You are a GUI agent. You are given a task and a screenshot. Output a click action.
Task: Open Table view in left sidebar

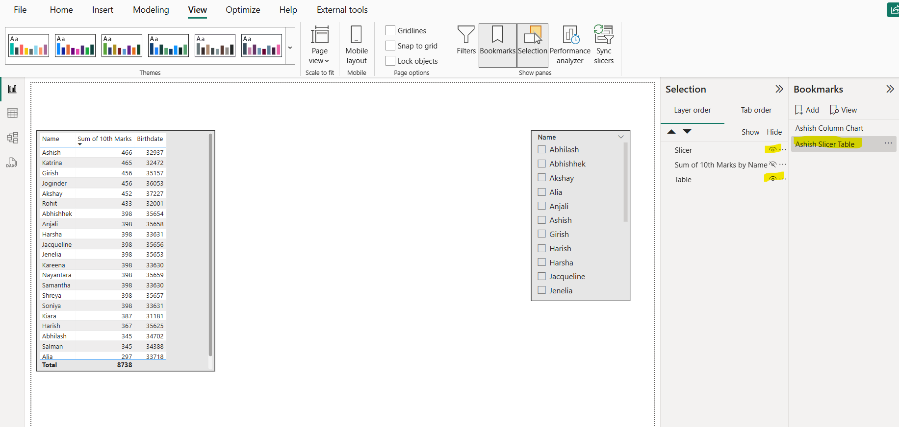pos(12,113)
